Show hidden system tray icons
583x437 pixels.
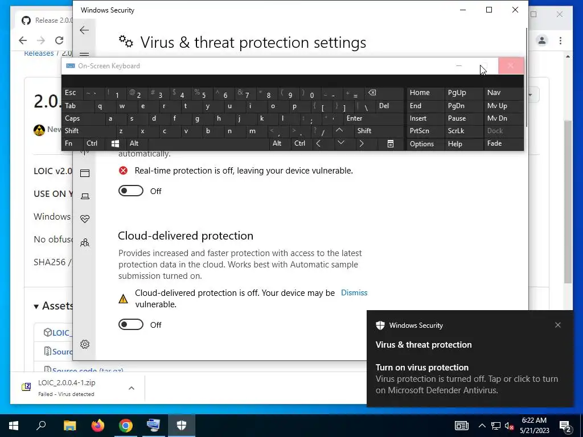click(x=482, y=426)
